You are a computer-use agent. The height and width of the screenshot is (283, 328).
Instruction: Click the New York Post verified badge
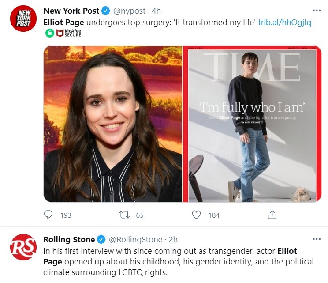click(x=106, y=11)
